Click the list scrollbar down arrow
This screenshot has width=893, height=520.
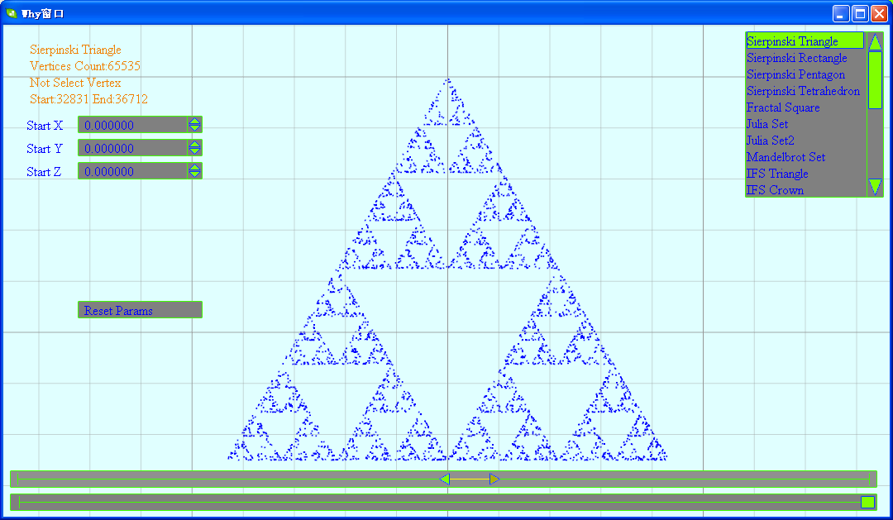click(x=875, y=187)
